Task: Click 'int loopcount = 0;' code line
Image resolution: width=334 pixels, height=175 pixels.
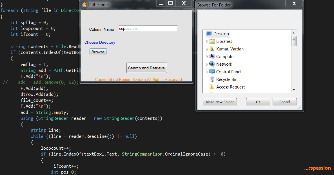Action: pos(33,28)
